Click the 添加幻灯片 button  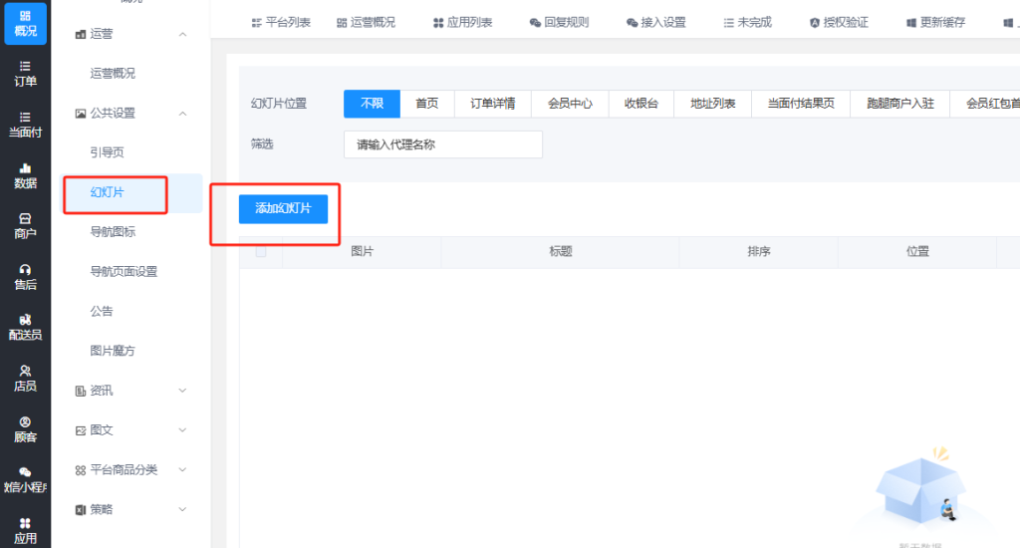pos(283,208)
